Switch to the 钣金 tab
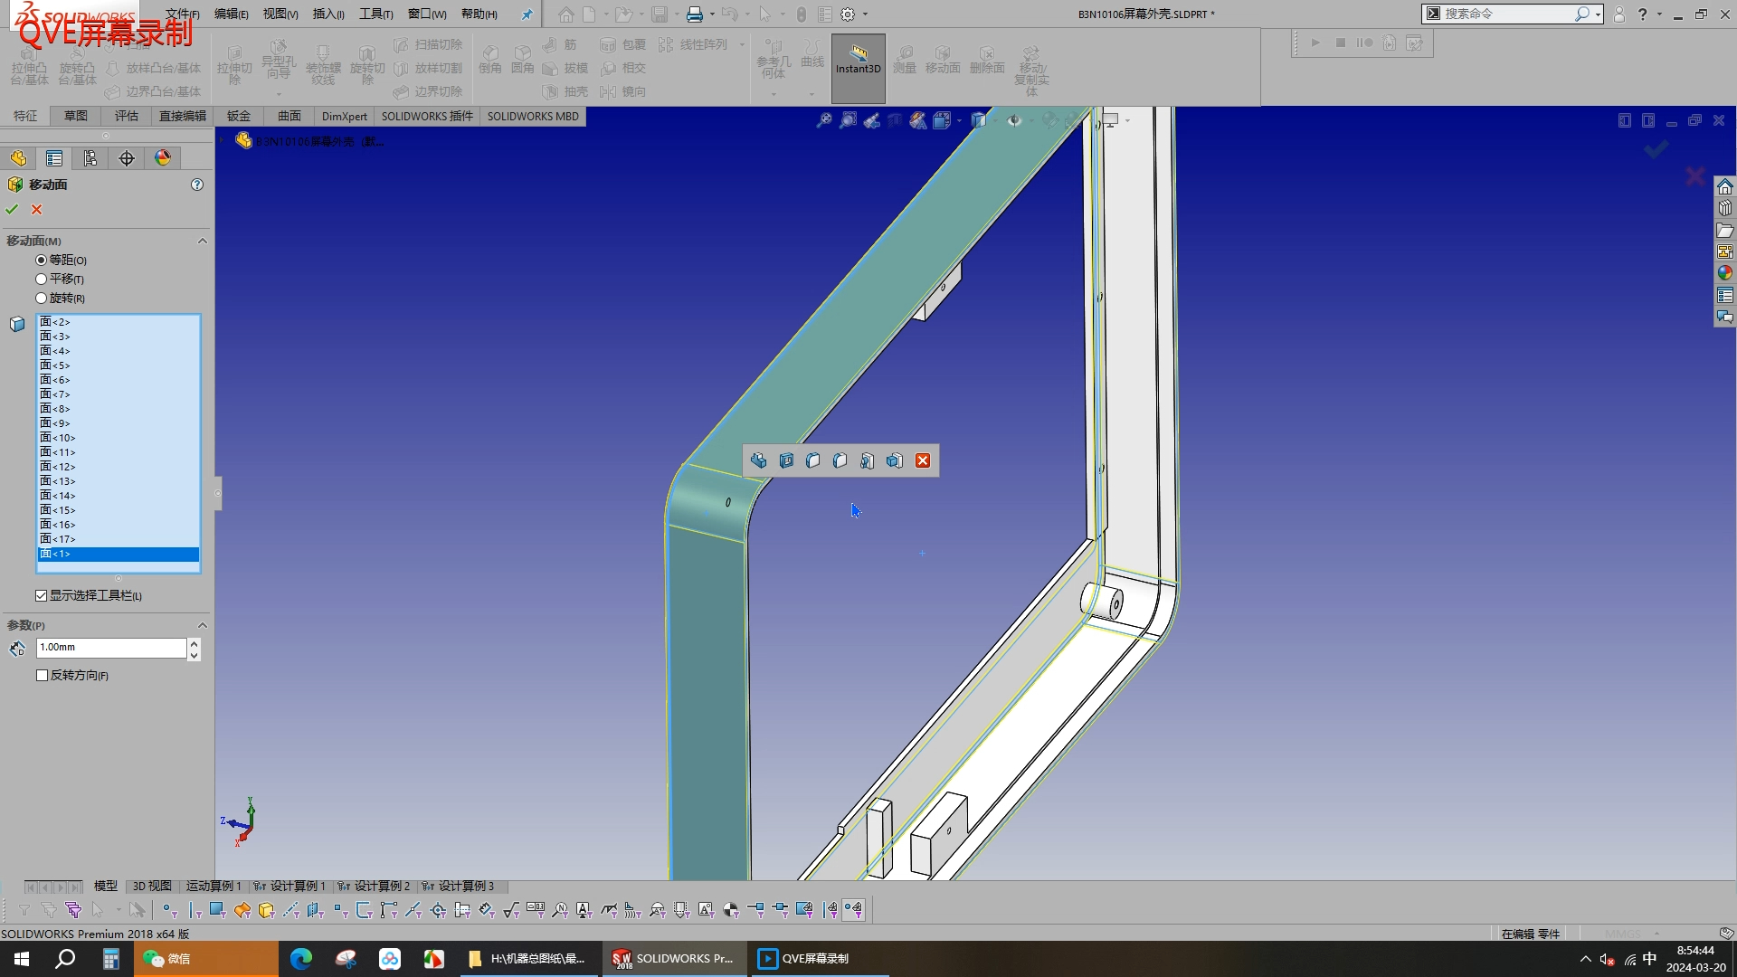 coord(239,116)
